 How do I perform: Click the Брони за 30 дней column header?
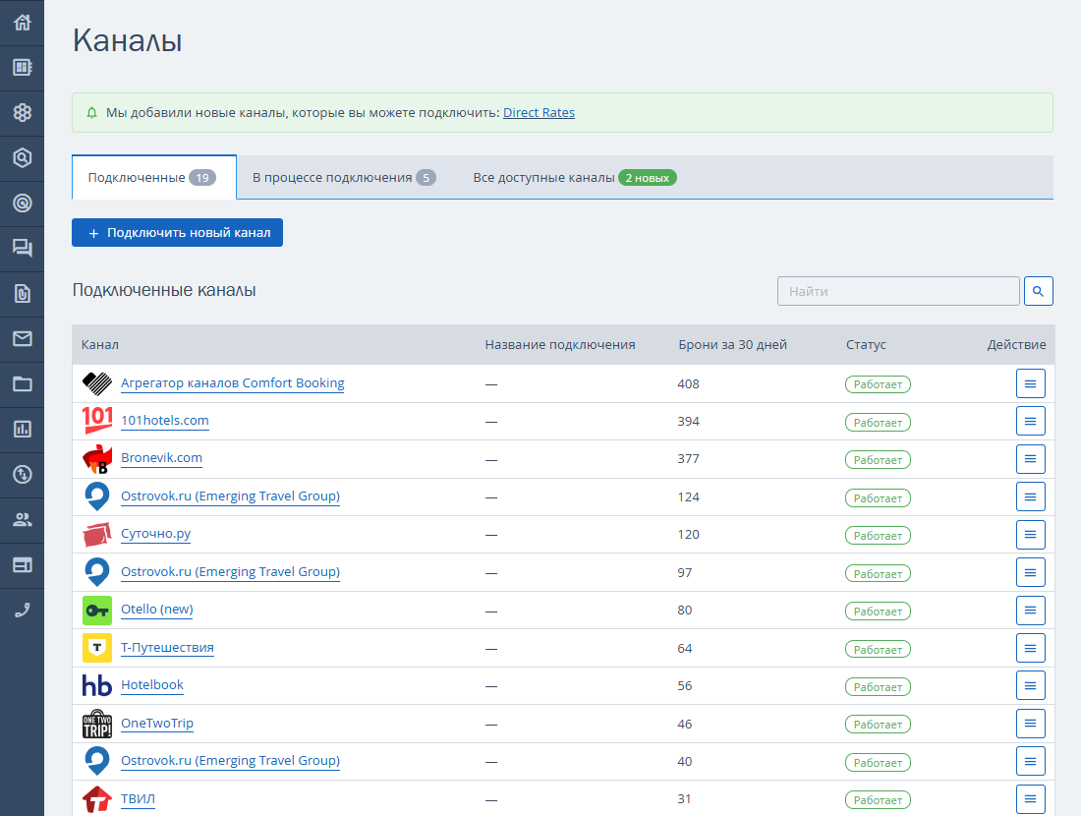coord(732,344)
